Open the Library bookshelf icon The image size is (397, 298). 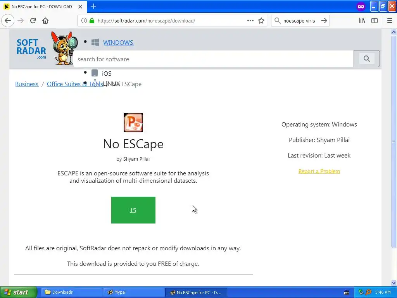[362, 21]
